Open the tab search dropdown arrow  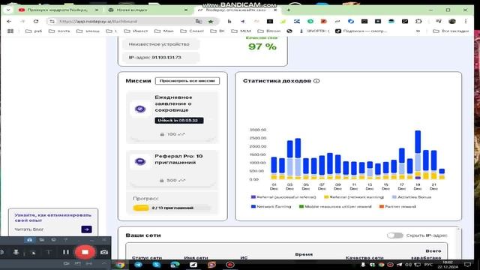8,10
